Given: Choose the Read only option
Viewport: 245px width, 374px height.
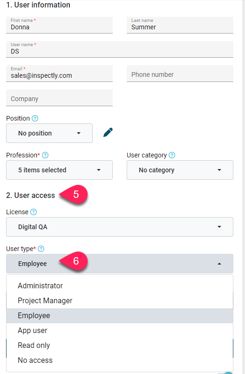Looking at the screenshot, I should [120, 345].
